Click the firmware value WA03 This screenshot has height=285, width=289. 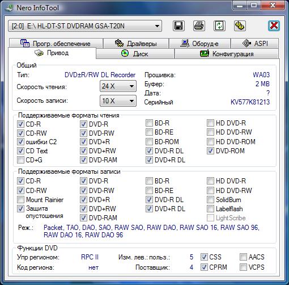pos(261,75)
